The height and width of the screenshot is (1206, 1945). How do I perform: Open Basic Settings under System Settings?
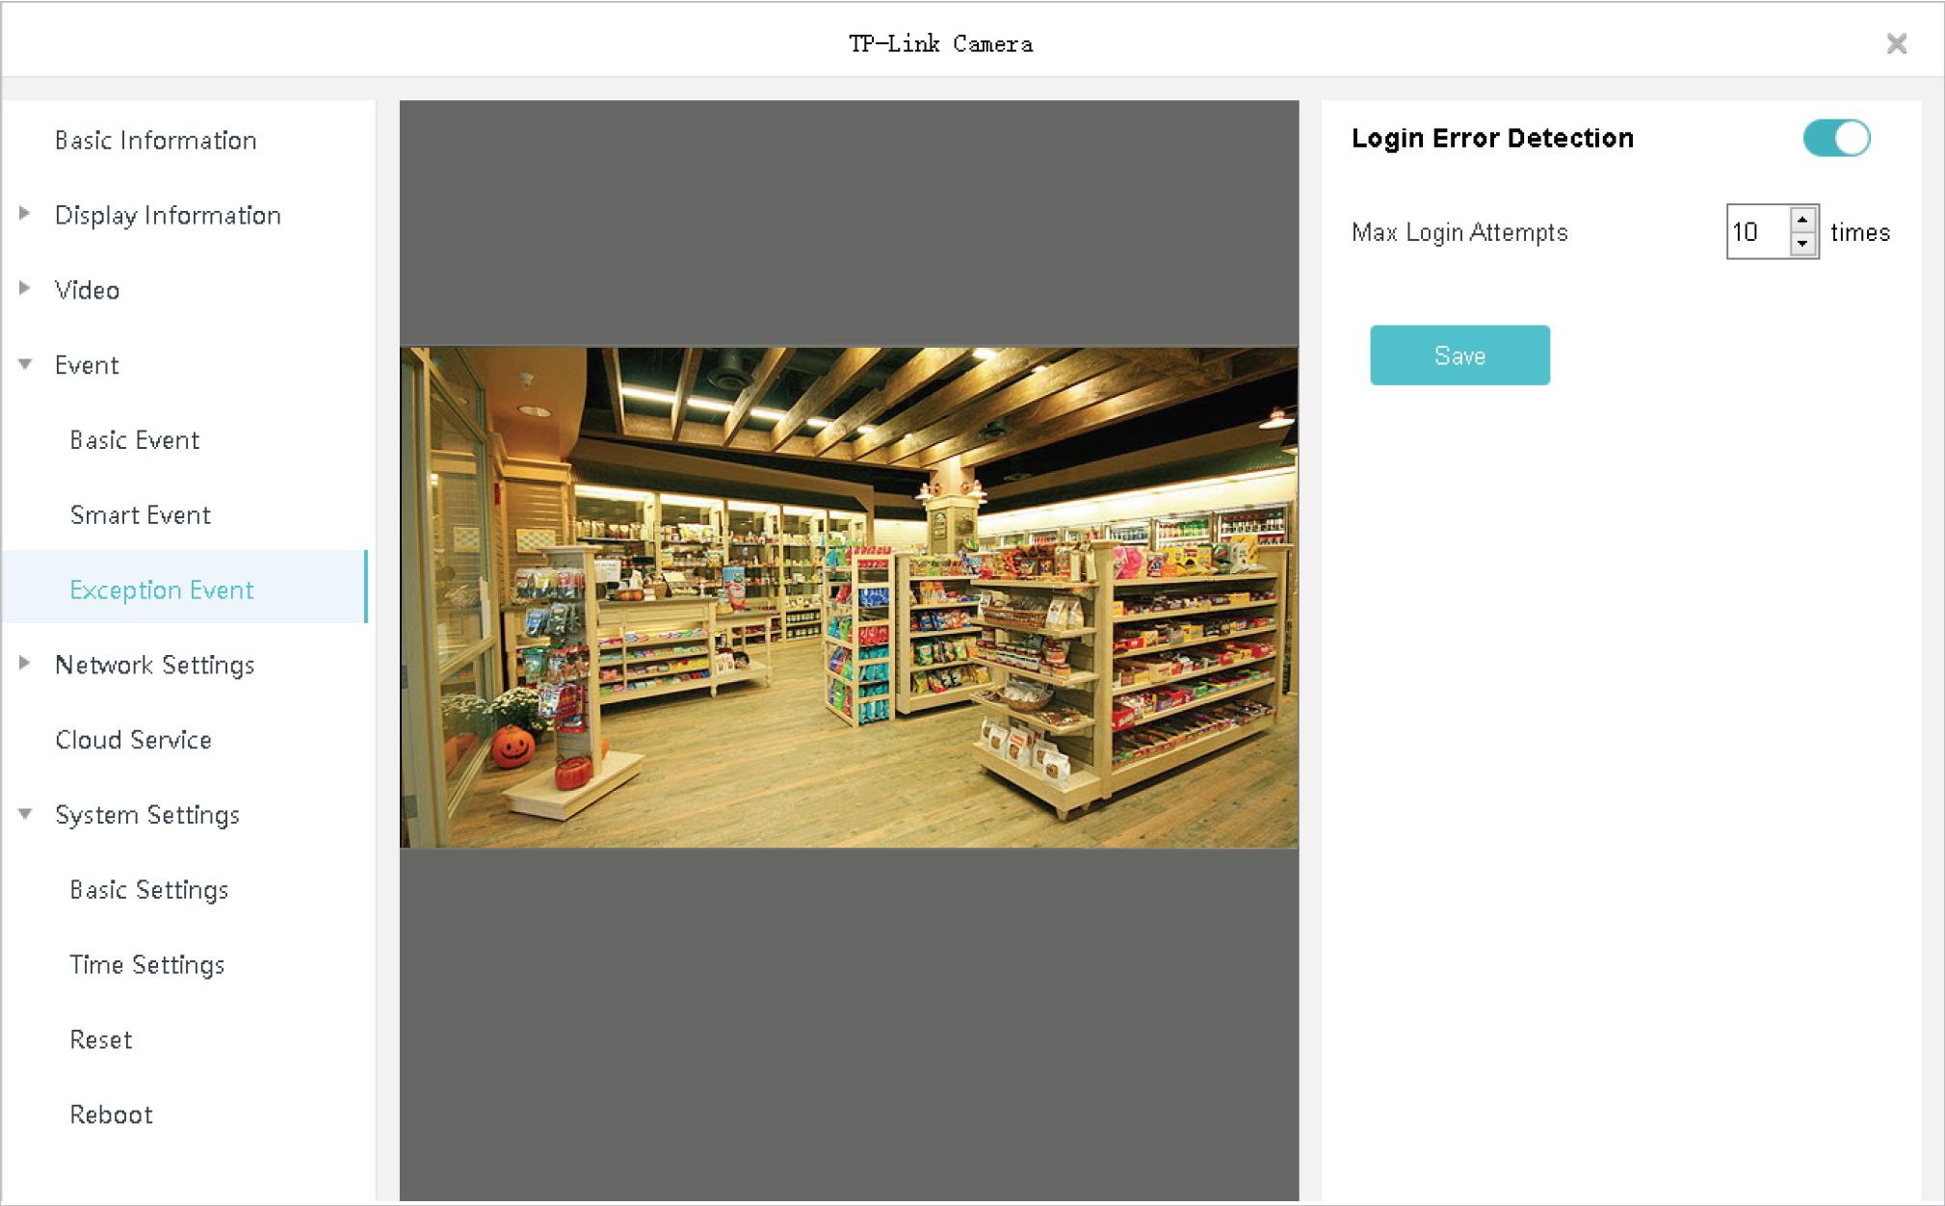coord(148,890)
